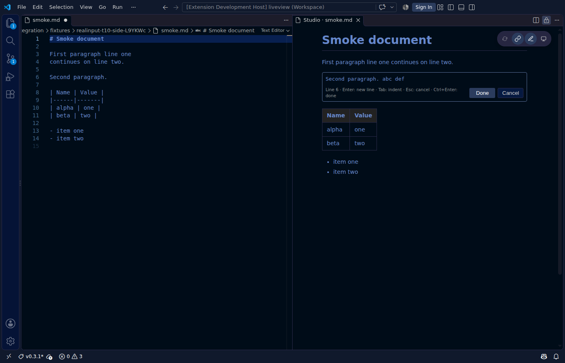Toggle the bottom panel visibility

pos(461,7)
